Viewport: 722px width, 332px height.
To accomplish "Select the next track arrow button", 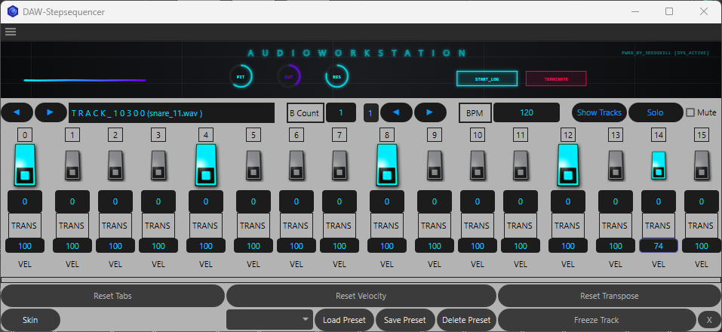I will coord(51,112).
